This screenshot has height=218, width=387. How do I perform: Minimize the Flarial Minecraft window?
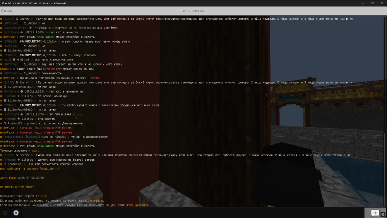coord(363,3)
